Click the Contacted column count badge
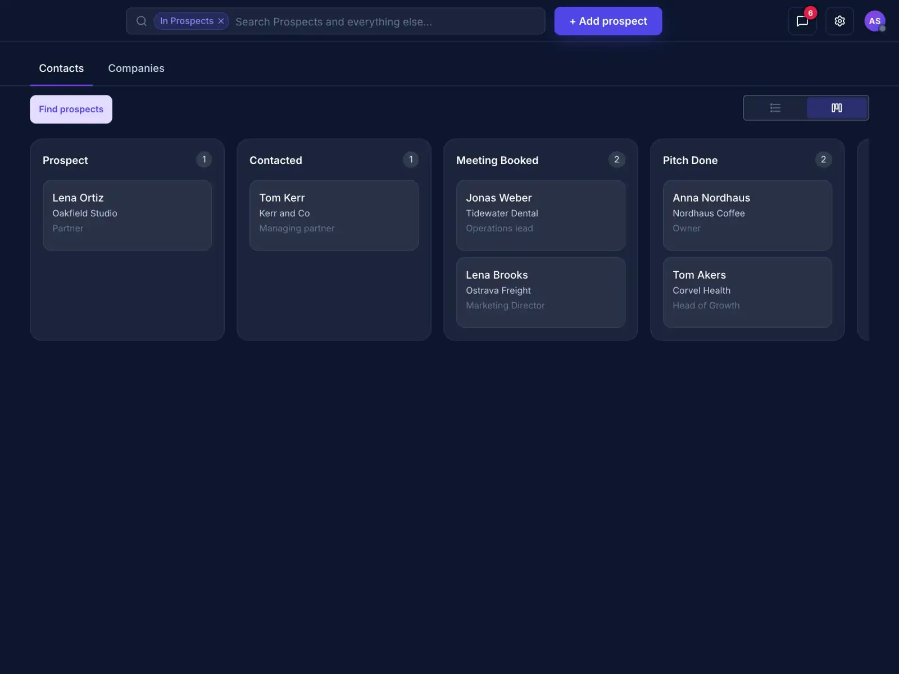 point(411,160)
